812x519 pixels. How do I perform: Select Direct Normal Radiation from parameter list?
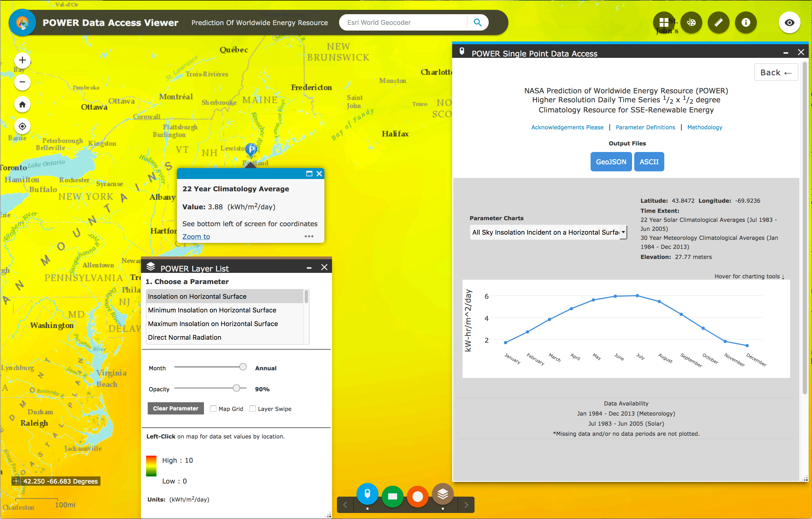185,337
